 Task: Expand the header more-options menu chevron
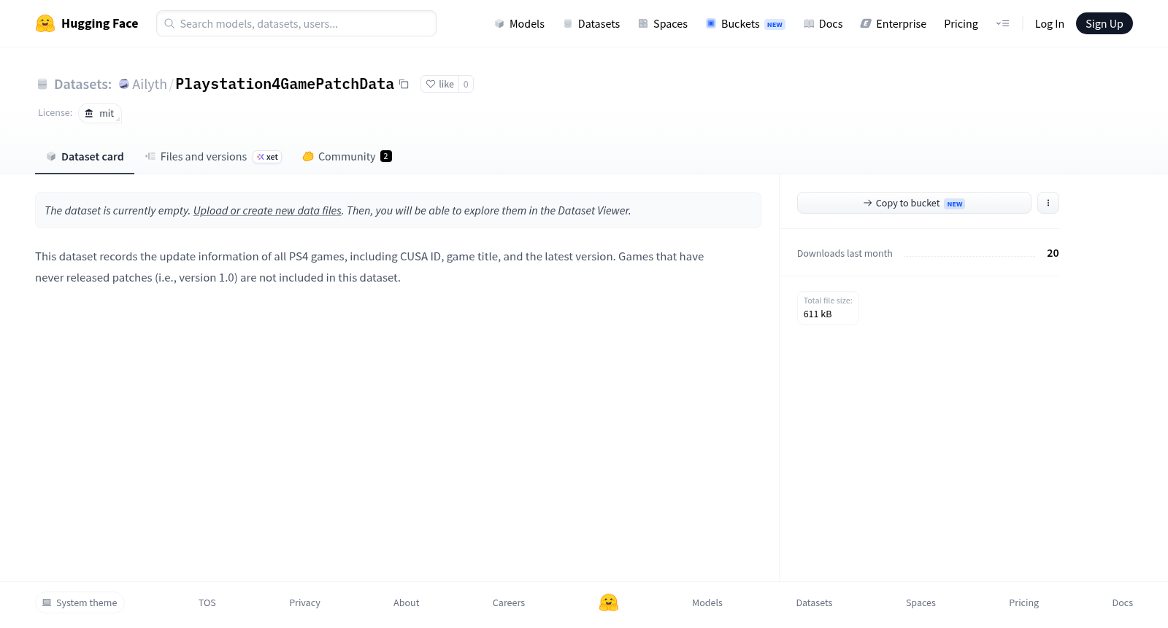(x=1002, y=23)
